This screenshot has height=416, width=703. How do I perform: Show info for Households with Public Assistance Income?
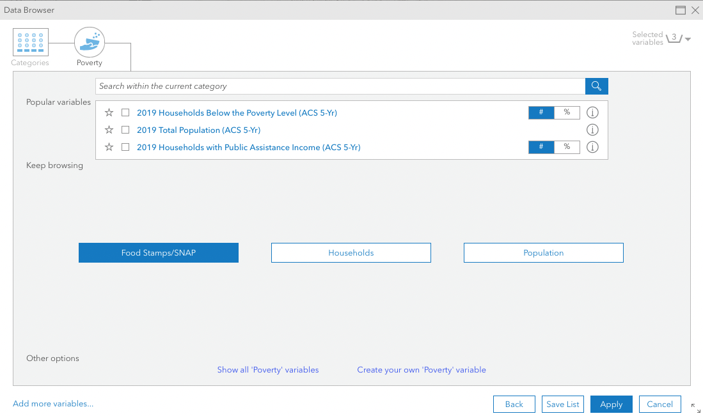point(592,147)
